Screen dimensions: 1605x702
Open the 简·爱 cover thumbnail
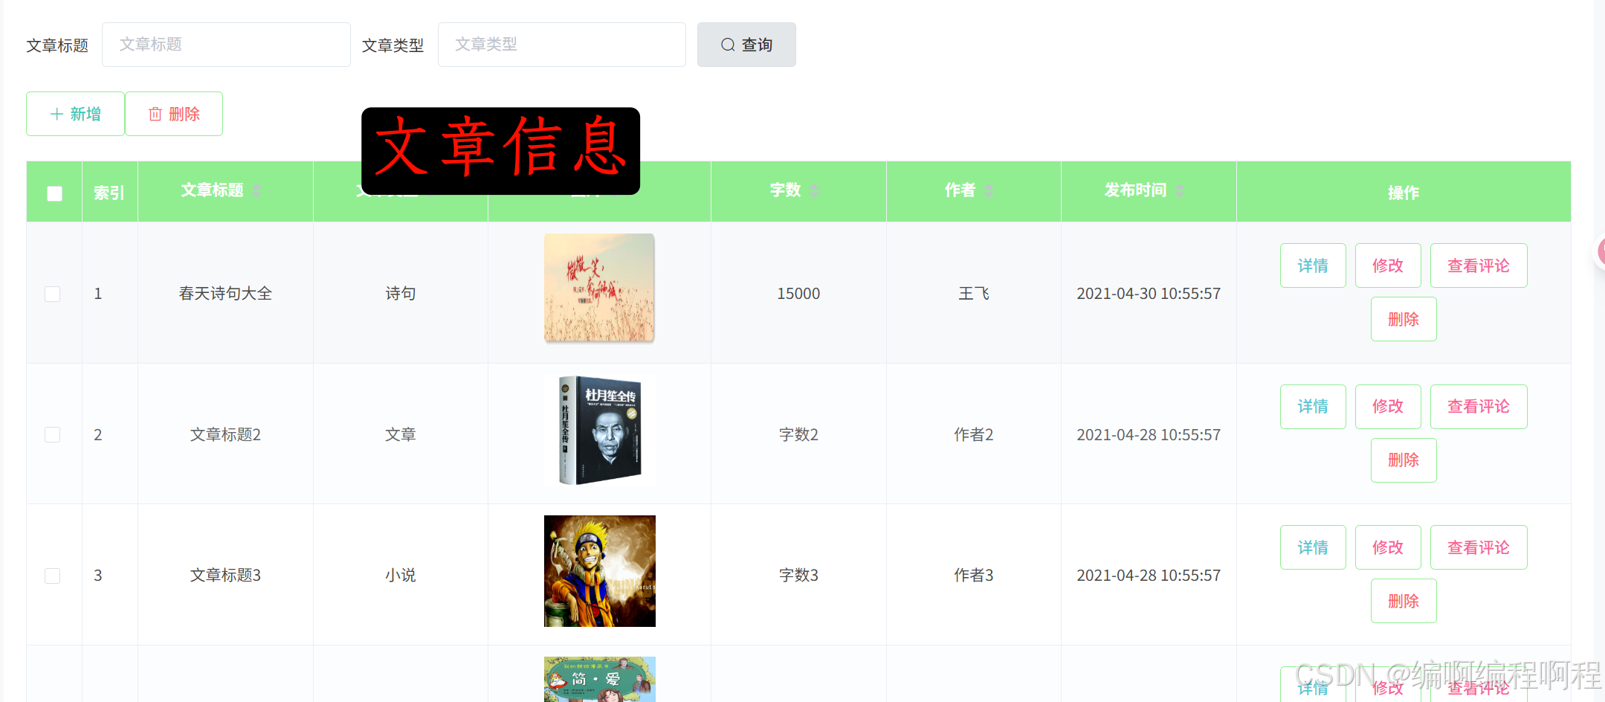click(x=599, y=679)
